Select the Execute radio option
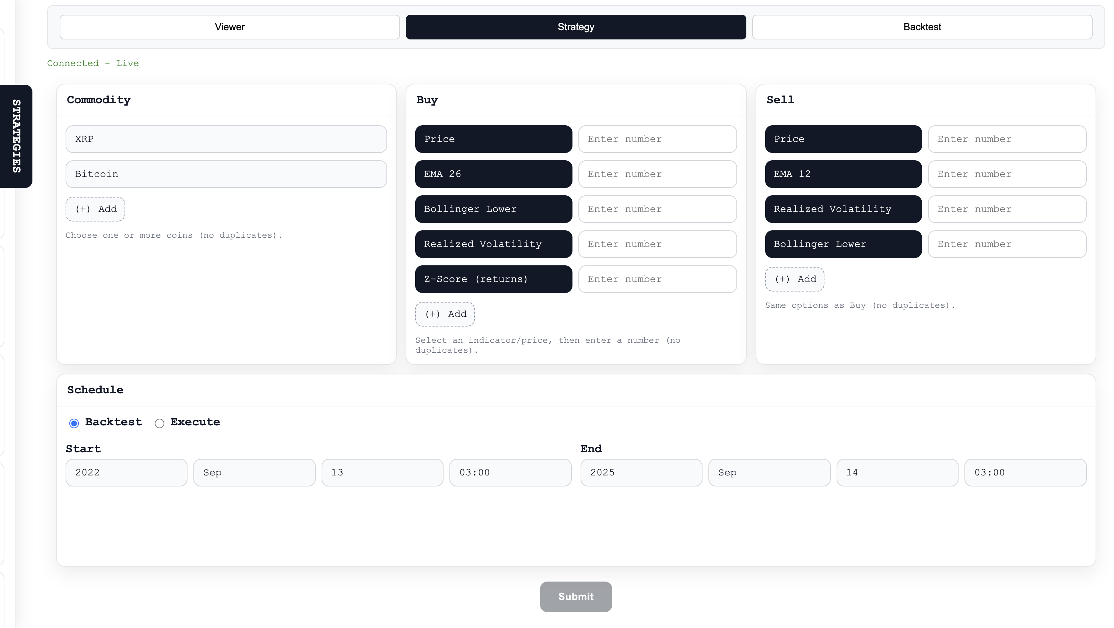 (160, 423)
